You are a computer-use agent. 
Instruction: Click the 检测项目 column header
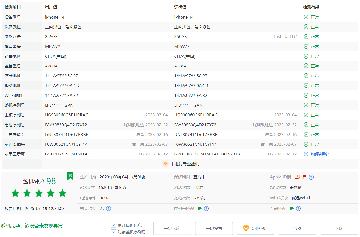(x=13, y=7)
